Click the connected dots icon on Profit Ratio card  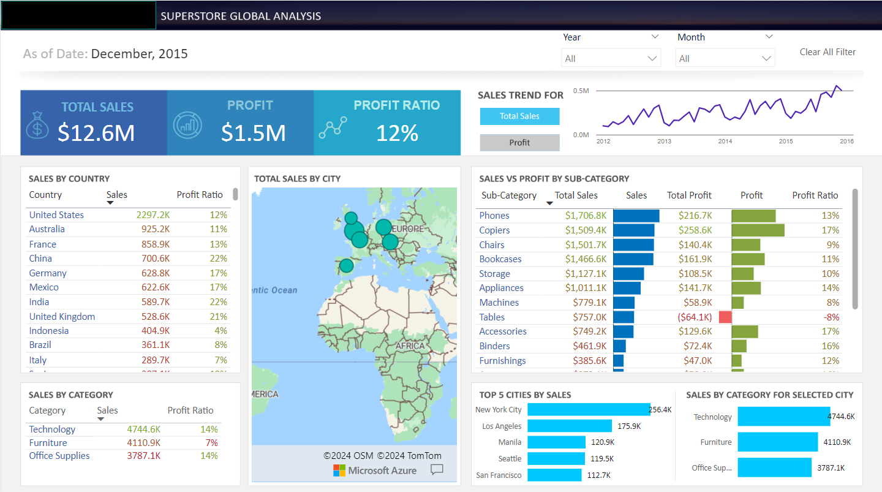point(333,127)
